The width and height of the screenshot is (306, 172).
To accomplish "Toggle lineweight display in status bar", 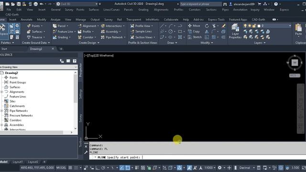I will coord(137,168).
